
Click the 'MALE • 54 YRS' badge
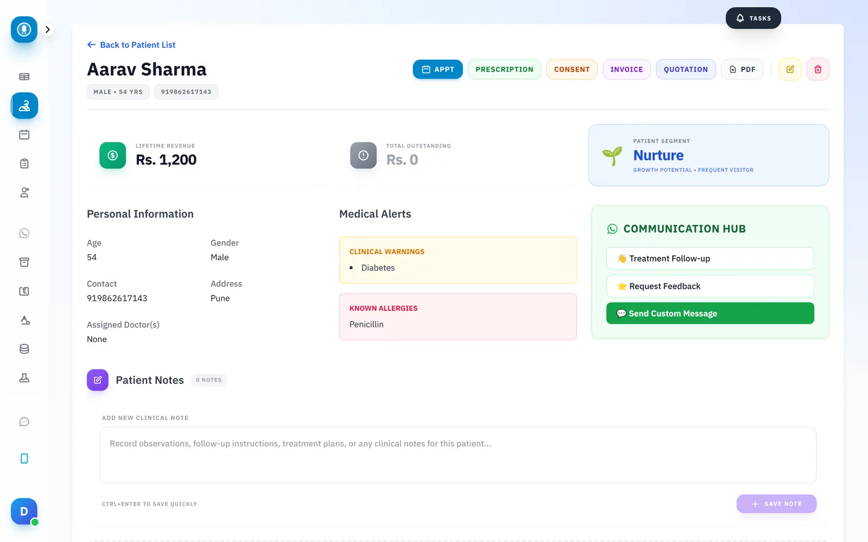[x=118, y=92]
